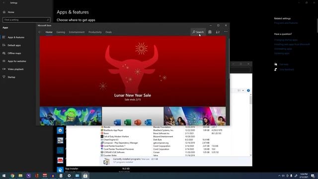The height and width of the screenshot is (179, 318).
Task: Open Settings gear icon on the taskbar
Action: click(x=69, y=176)
